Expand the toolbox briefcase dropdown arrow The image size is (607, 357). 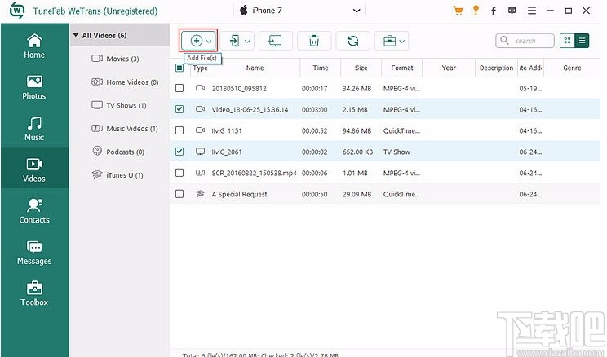[402, 41]
